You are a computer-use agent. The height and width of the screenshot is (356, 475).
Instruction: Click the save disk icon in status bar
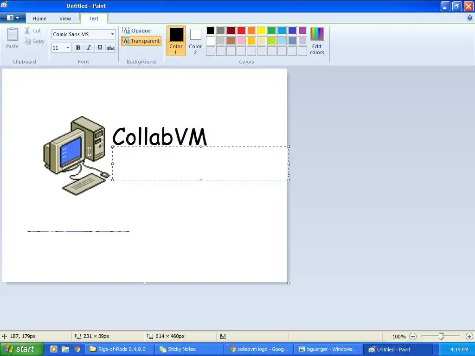[x=223, y=337]
